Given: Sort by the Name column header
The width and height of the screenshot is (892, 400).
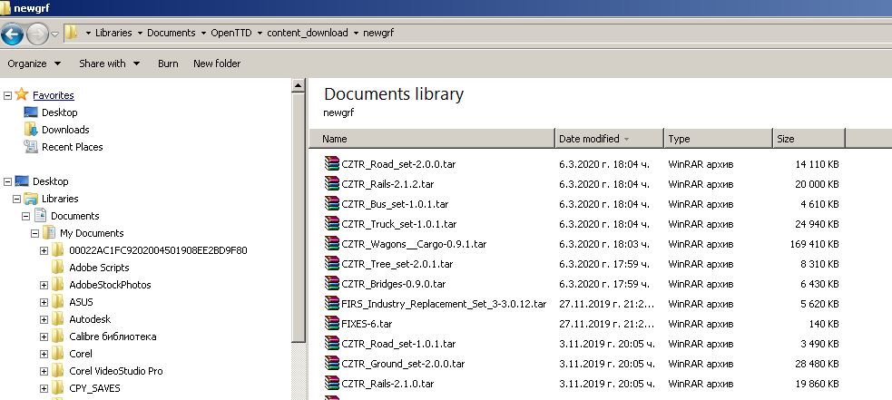Looking at the screenshot, I should click(x=432, y=138).
